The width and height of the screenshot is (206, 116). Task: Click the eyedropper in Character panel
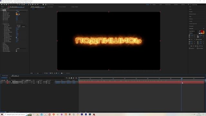(x=200, y=31)
